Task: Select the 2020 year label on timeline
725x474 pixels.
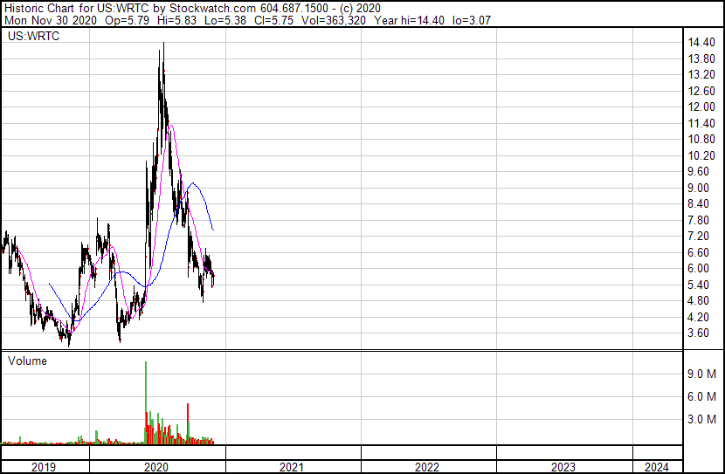Action: pyautogui.click(x=156, y=467)
